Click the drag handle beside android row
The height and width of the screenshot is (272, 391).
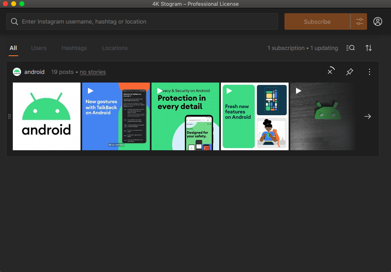[9, 116]
